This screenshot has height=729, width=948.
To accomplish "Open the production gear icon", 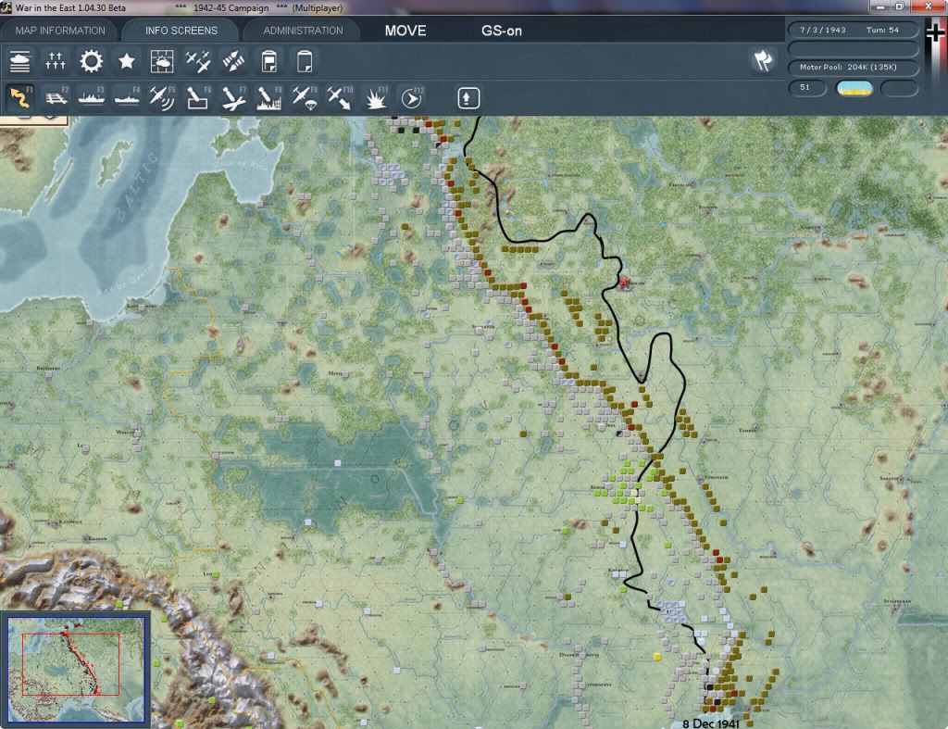I will tap(92, 61).
